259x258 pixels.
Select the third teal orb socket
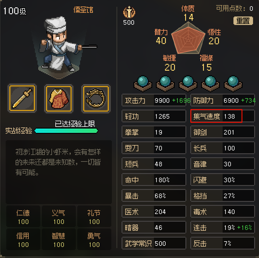(188, 83)
